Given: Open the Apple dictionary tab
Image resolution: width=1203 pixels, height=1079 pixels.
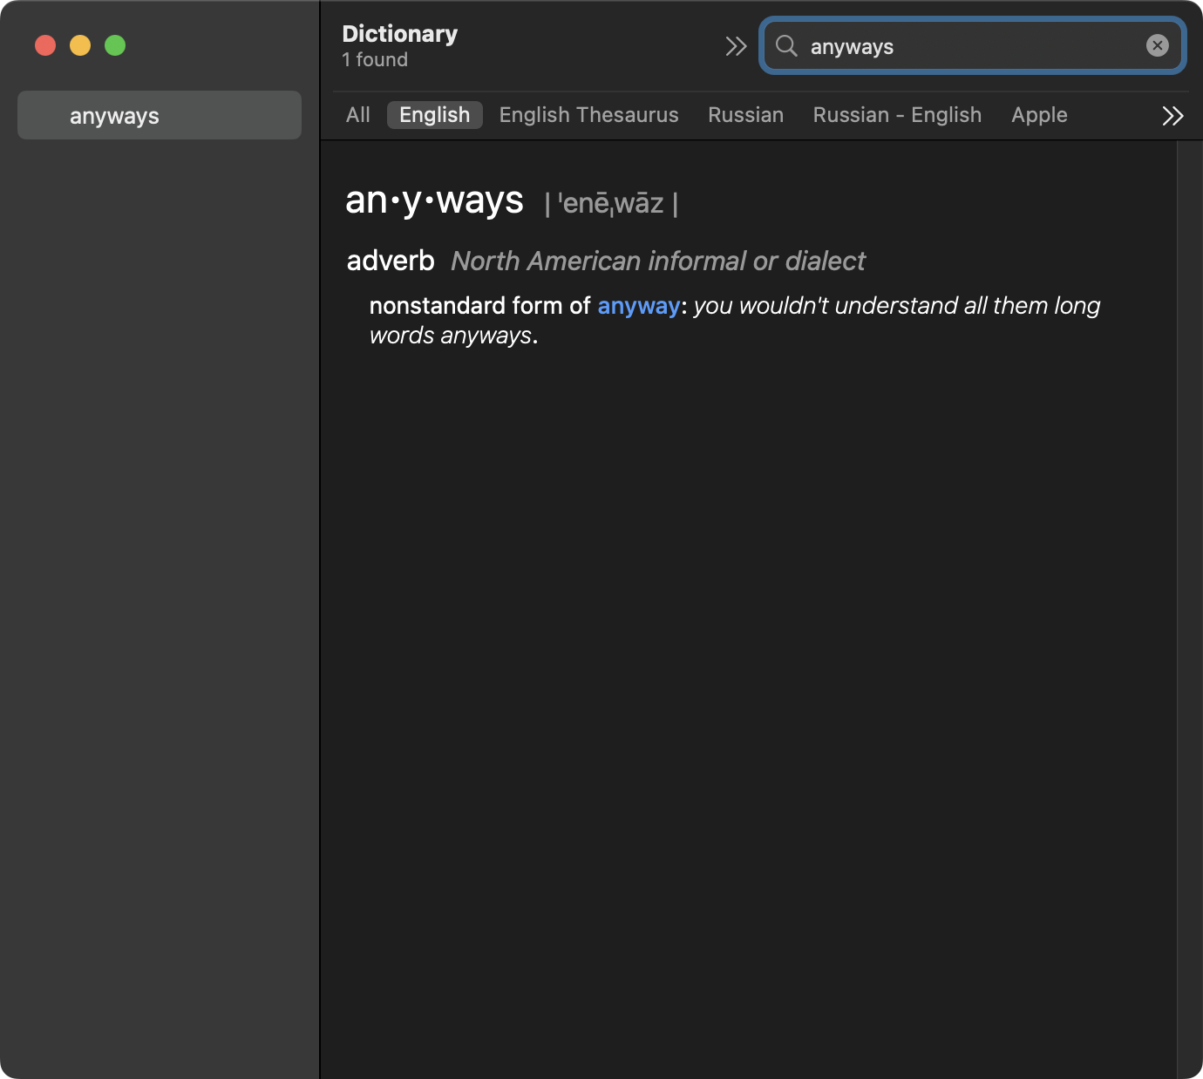Looking at the screenshot, I should coord(1039,115).
